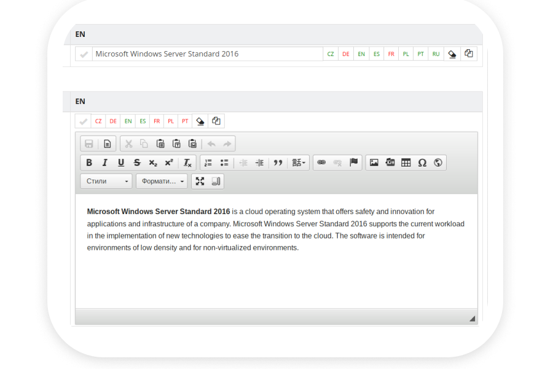The width and height of the screenshot is (553, 369).
Task: Click the Maximize editor icon
Action: [200, 181]
